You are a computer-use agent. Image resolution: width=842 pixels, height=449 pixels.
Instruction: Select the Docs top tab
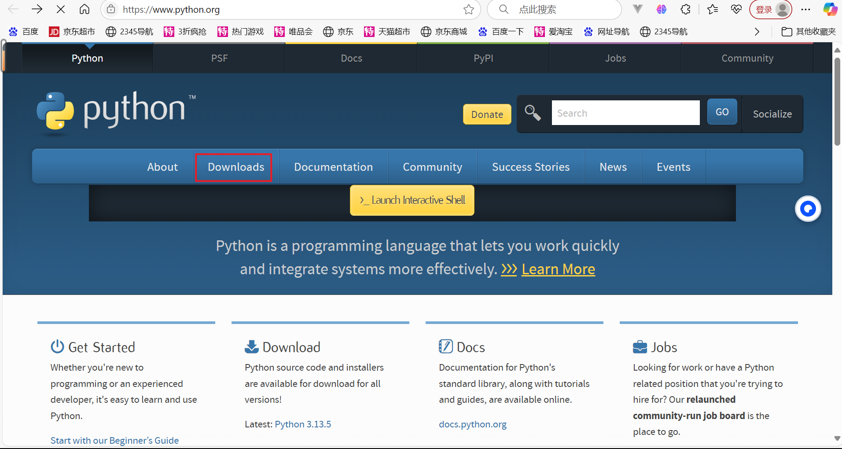click(351, 58)
